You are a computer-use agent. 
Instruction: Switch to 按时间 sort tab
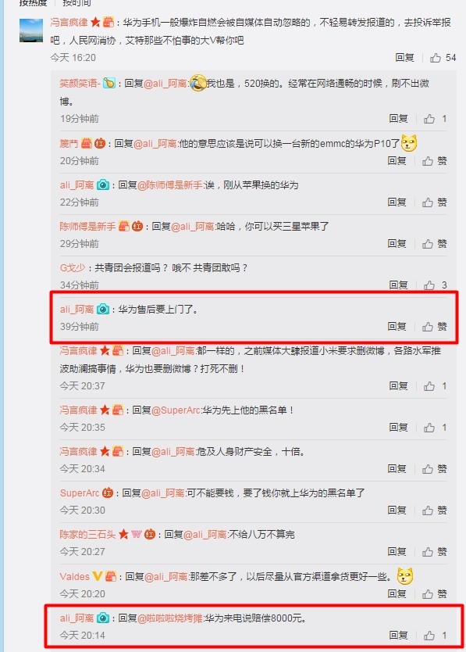point(76,2)
